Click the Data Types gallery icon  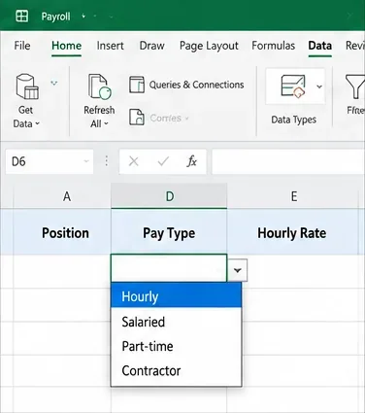(x=293, y=86)
